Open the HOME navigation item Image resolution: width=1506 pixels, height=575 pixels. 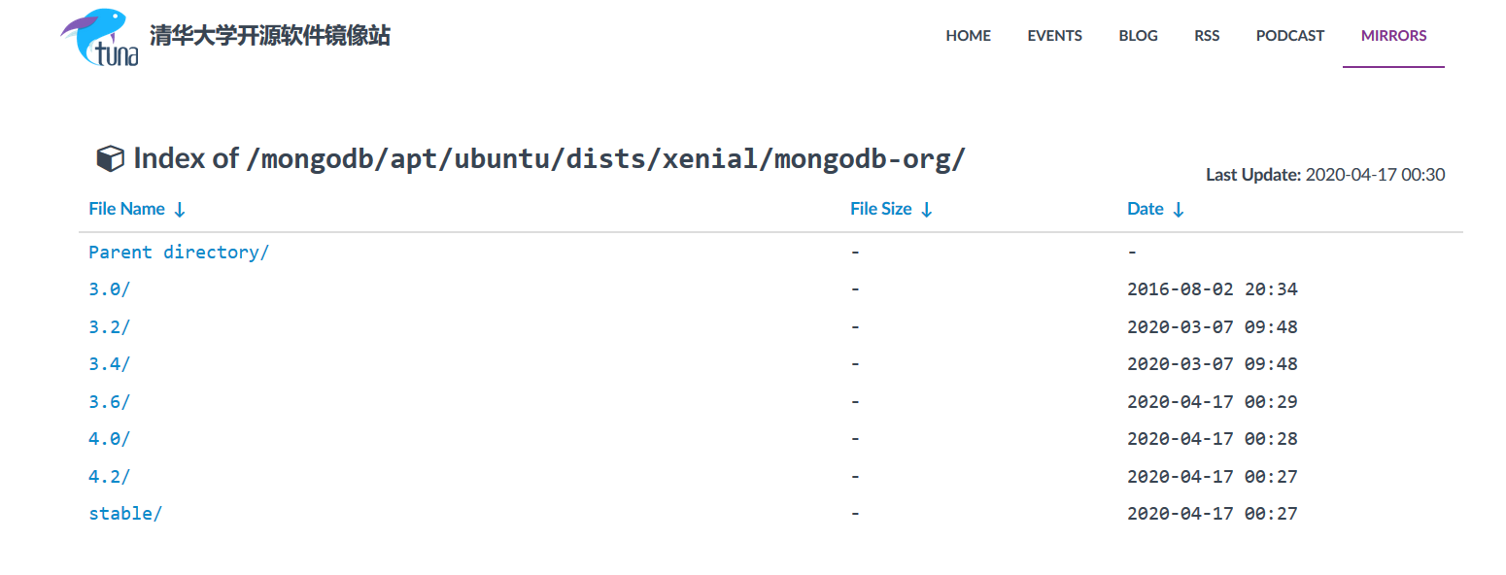968,35
